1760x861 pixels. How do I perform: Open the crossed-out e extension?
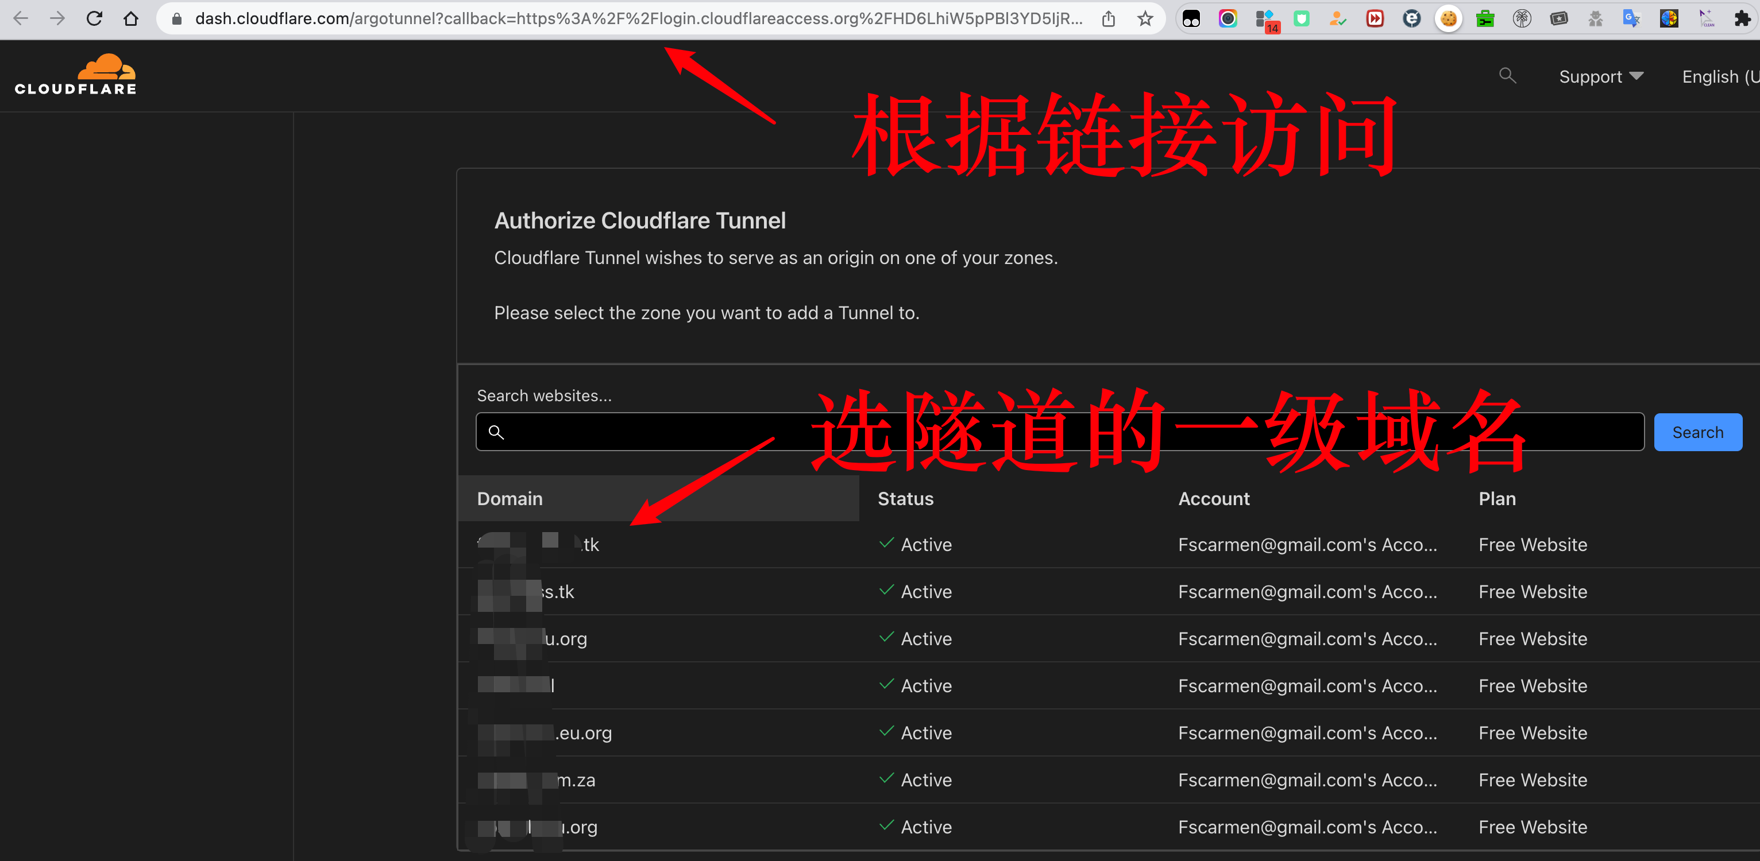click(1411, 18)
